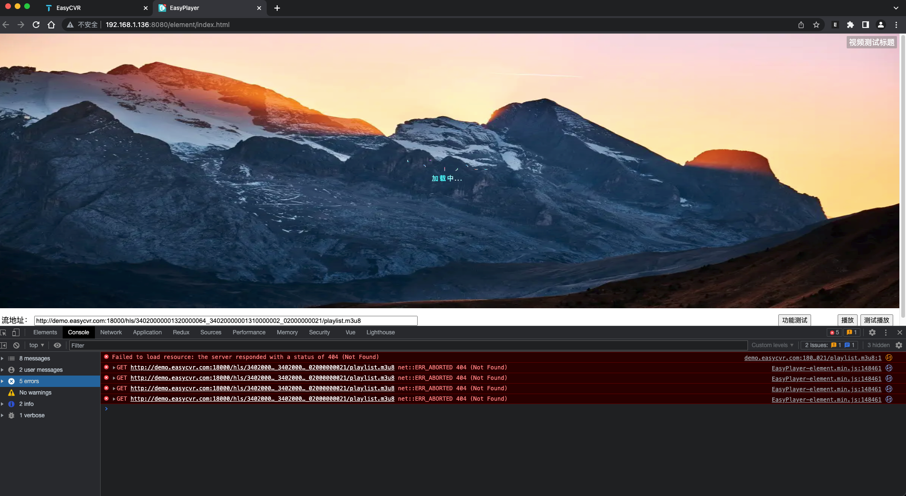Screen dimensions: 906x496
Task: Toggle the device toolbar
Action: click(x=16, y=332)
